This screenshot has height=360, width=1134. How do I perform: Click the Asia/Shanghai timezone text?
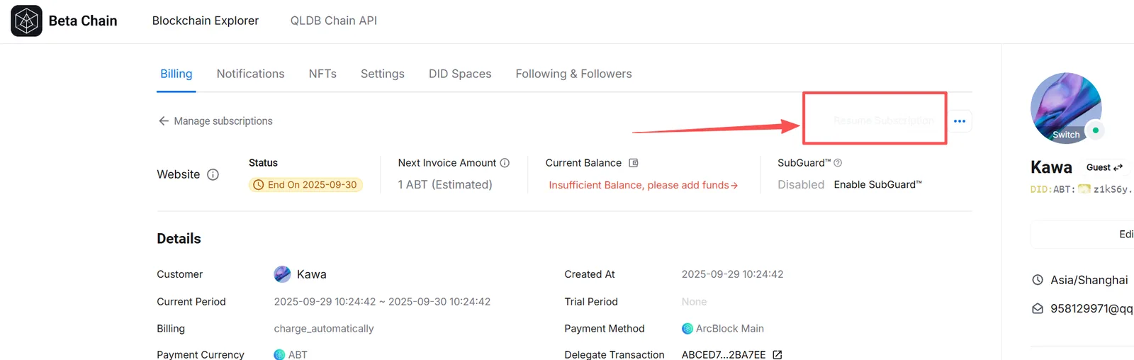1089,280
